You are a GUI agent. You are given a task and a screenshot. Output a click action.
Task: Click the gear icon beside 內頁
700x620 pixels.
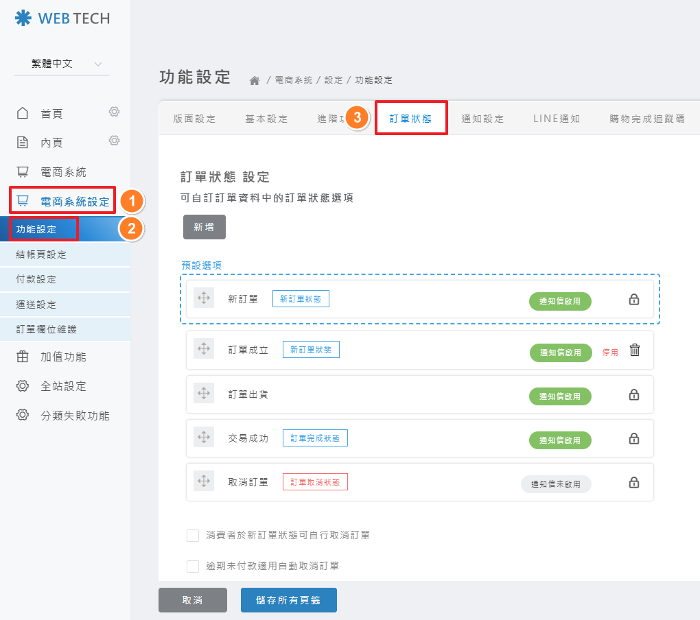click(x=115, y=141)
